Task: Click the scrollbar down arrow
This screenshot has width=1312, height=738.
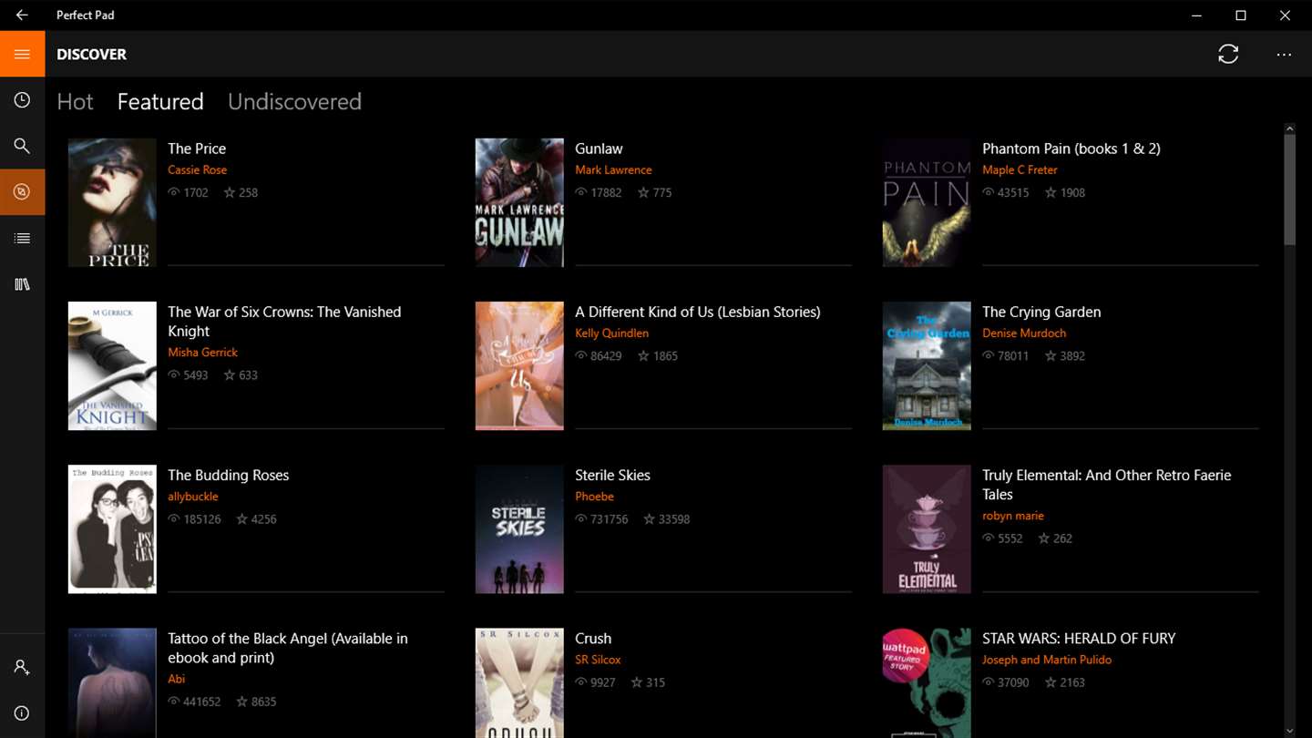Action: [1289, 731]
